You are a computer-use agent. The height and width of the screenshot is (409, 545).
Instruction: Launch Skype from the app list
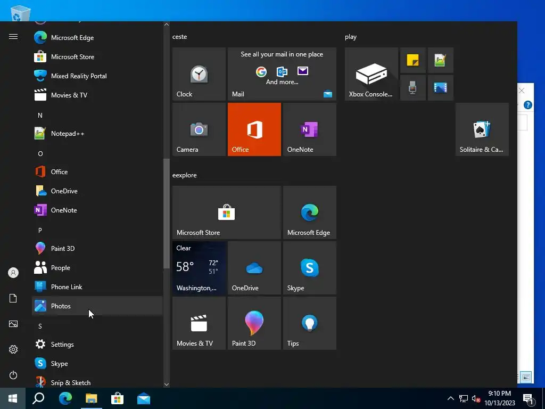tap(97, 363)
